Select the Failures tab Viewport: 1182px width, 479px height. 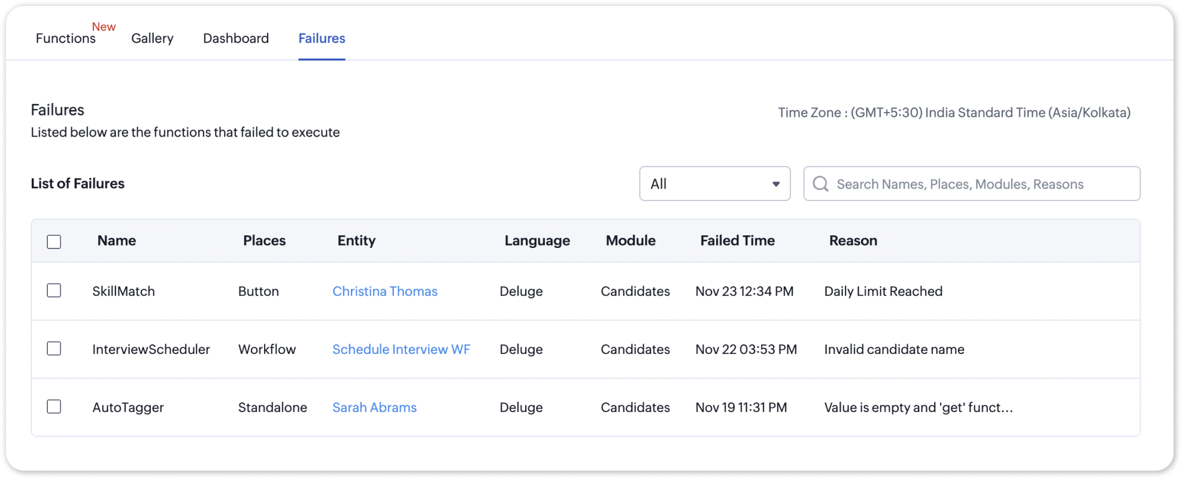[322, 38]
